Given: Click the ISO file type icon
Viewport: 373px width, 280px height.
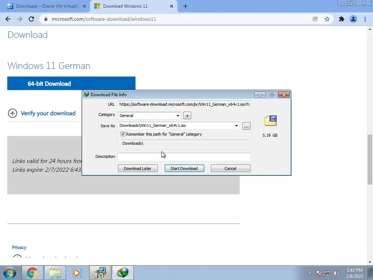Looking at the screenshot, I should [271, 121].
